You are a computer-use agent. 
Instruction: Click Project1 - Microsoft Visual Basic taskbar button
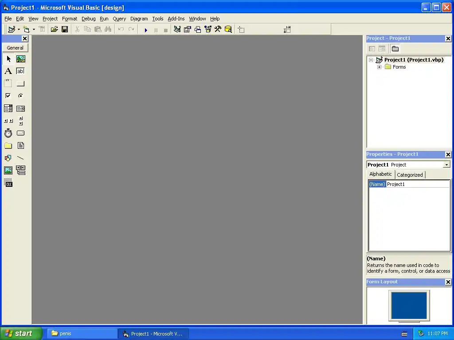153,334
